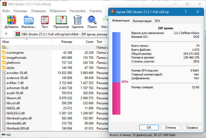Click the key icon in the status bar
Viewport: 206px width, 138px height.
point(9,134)
